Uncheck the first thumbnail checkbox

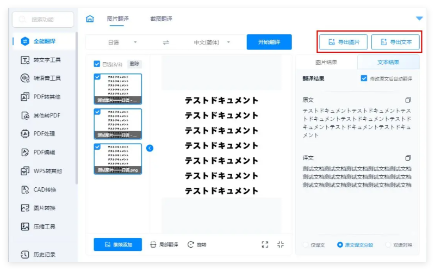[x=97, y=77]
